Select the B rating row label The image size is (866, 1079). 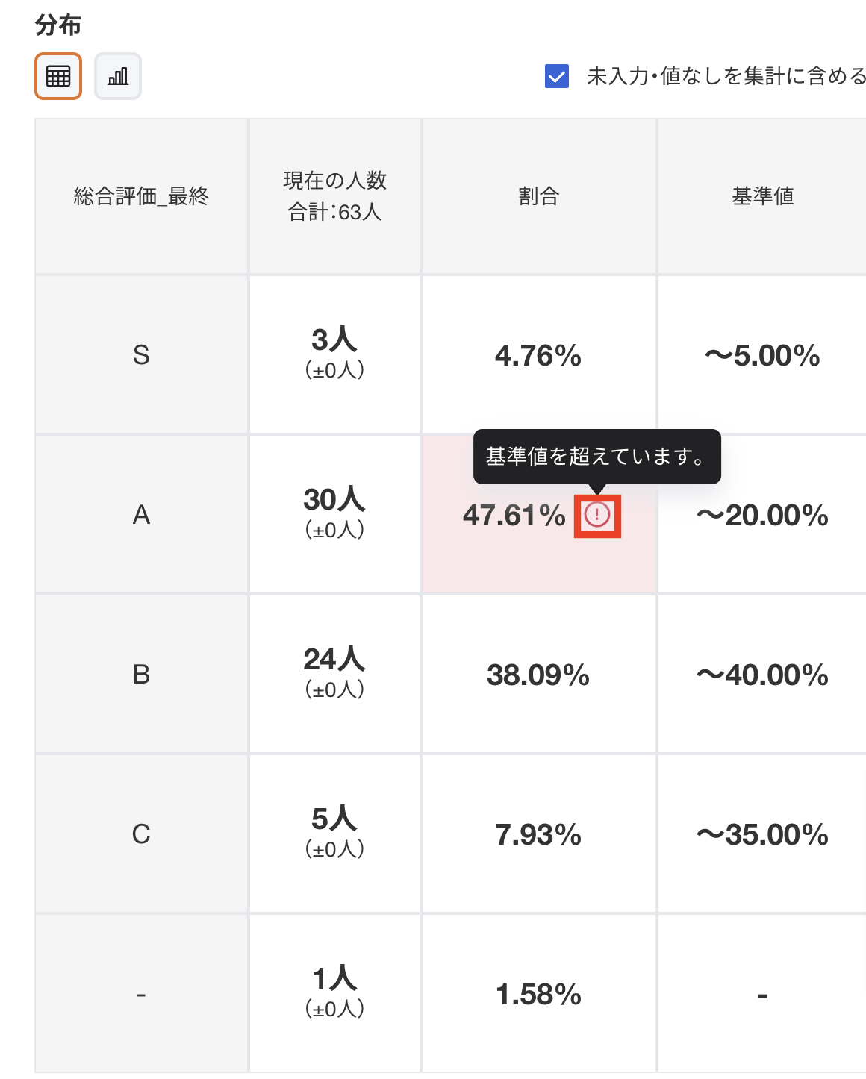pyautogui.click(x=141, y=675)
